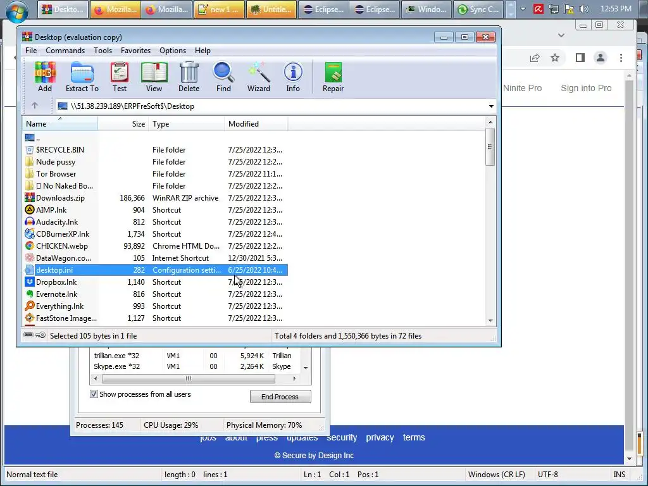Click Task Manager horizontal scrollbar thumb
648x486 pixels.
[189, 378]
